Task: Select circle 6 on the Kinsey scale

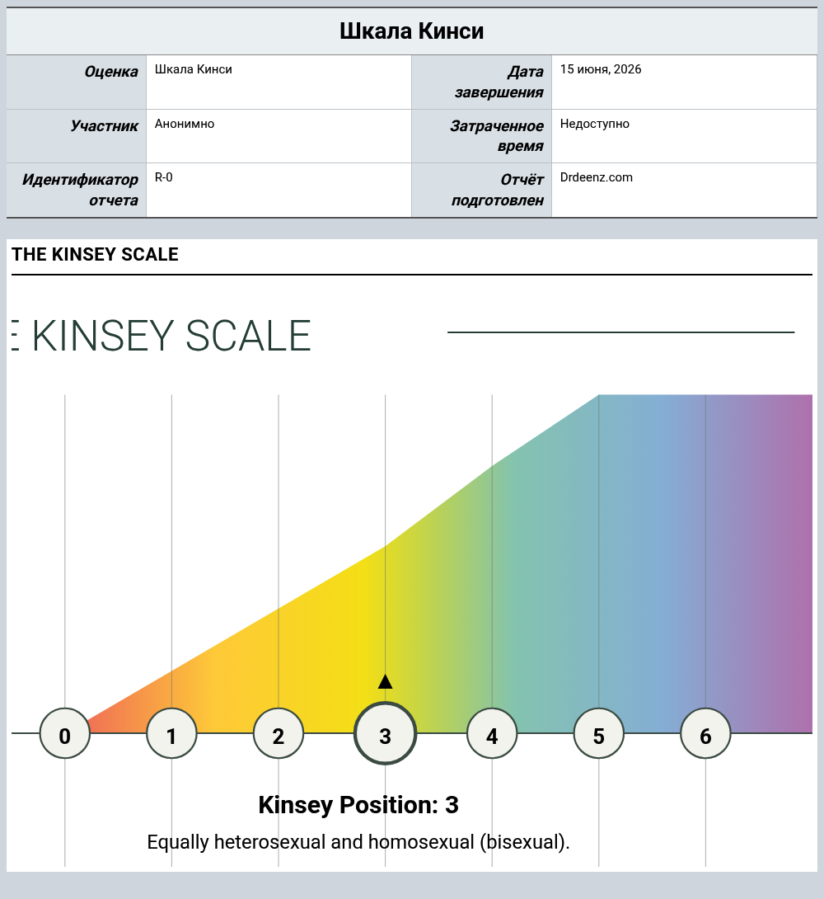Action: tap(705, 733)
